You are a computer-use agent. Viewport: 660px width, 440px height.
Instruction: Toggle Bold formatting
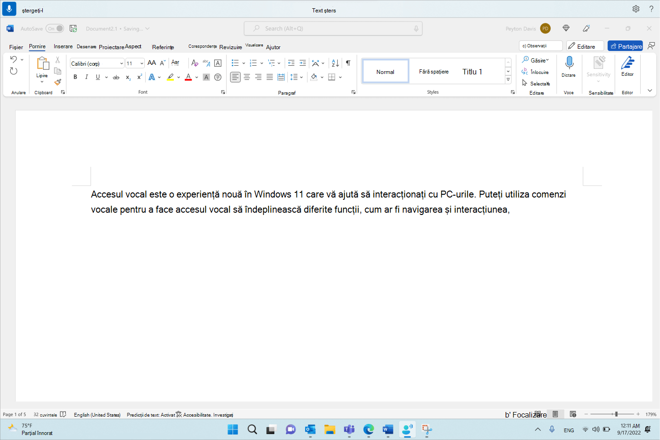click(75, 77)
